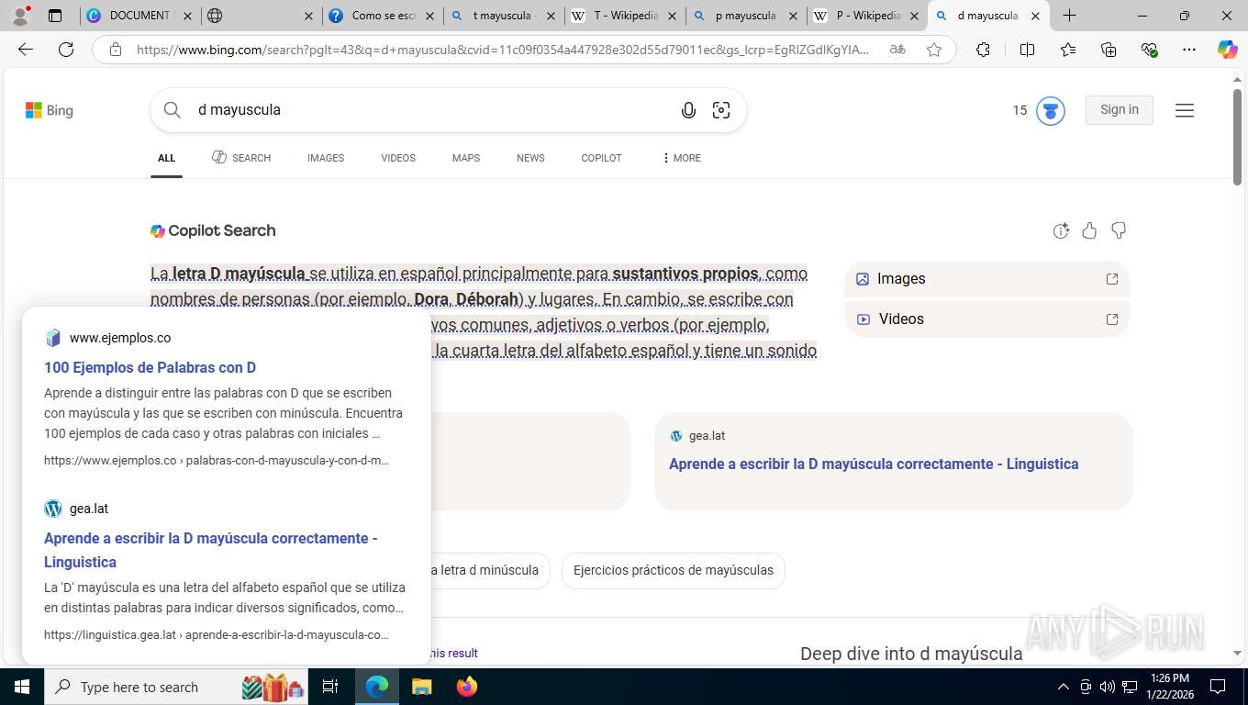Select the NEWS filter tab
1248x705 pixels.
pos(530,158)
